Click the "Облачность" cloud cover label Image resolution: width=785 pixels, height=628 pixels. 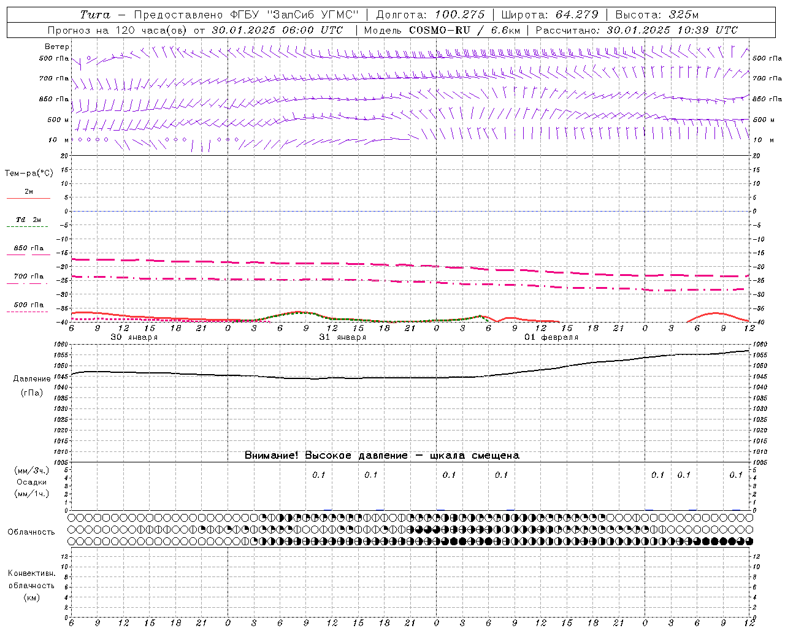coord(31,532)
